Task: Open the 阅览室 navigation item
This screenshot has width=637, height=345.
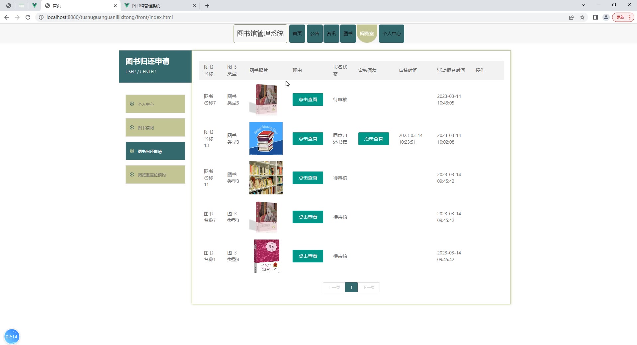Action: click(367, 34)
